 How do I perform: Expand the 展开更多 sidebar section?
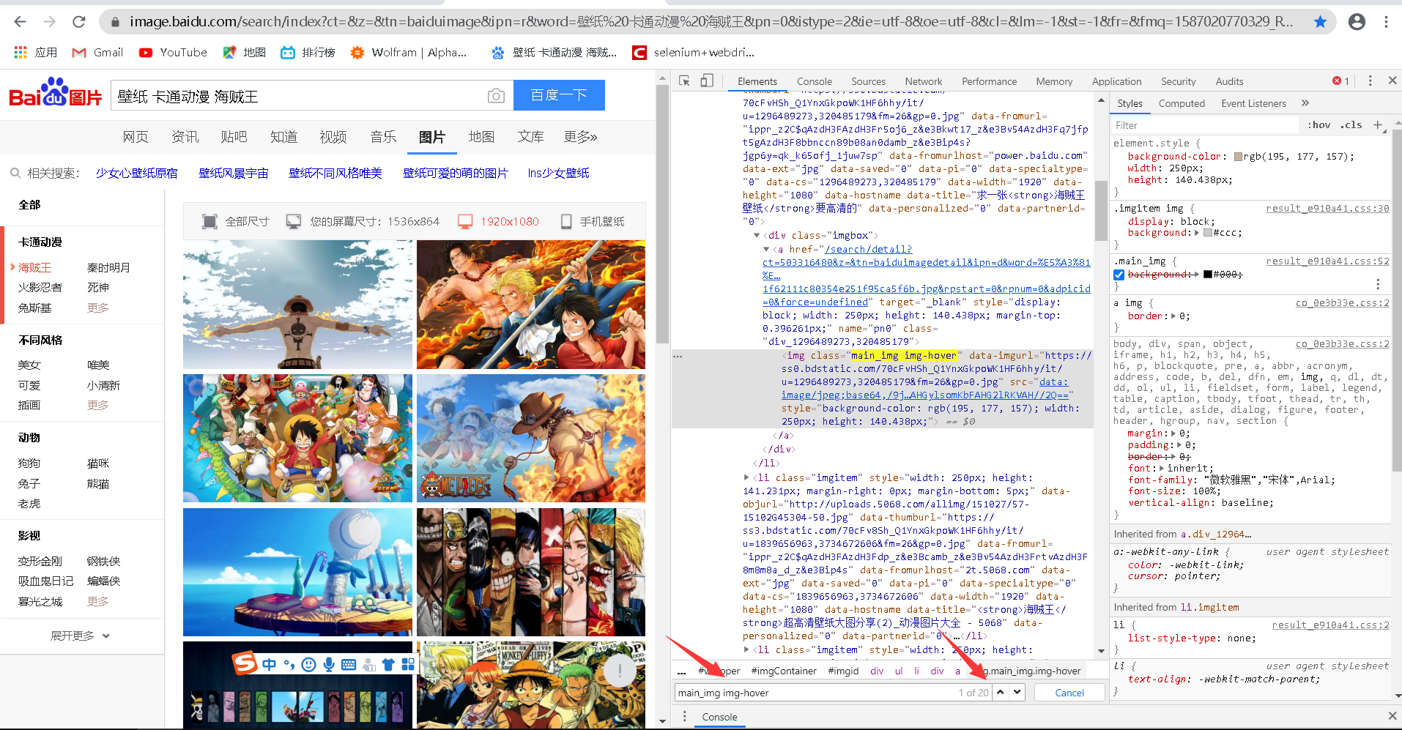[80, 636]
